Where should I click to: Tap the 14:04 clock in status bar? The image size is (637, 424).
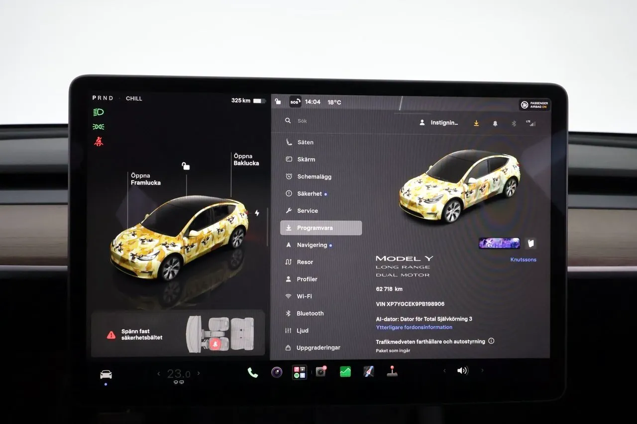313,102
